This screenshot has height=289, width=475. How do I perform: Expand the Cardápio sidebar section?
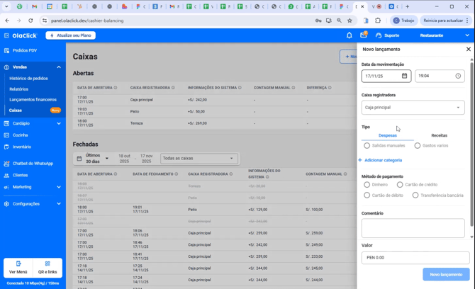point(59,123)
